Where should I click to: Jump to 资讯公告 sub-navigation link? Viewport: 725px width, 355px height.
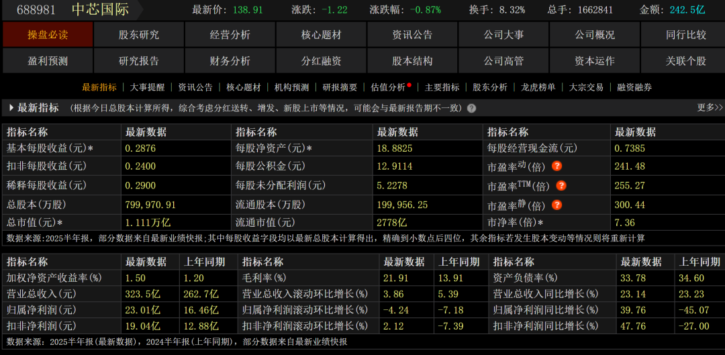[195, 87]
